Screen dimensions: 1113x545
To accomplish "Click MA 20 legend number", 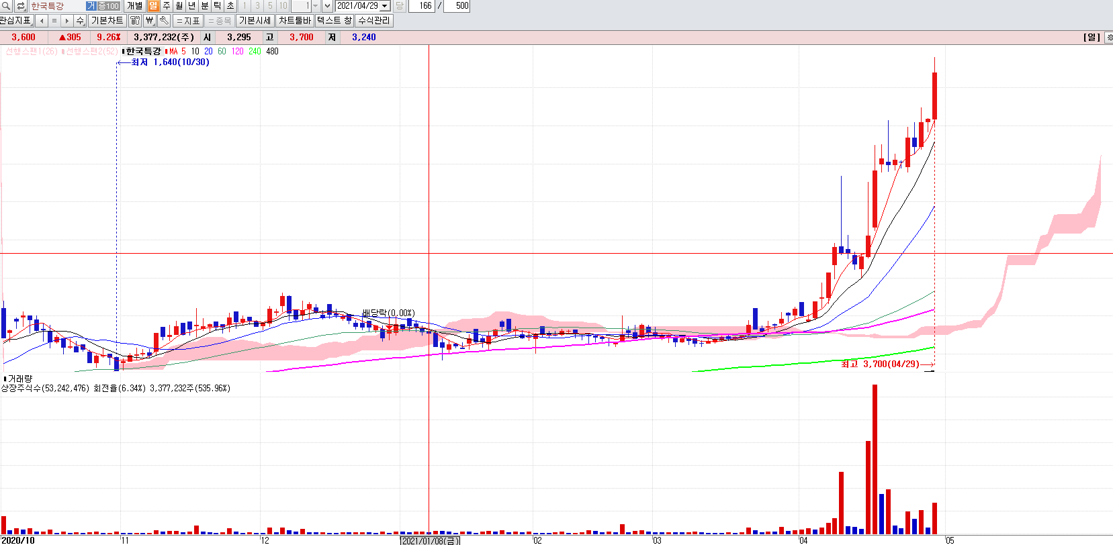I will click(208, 51).
